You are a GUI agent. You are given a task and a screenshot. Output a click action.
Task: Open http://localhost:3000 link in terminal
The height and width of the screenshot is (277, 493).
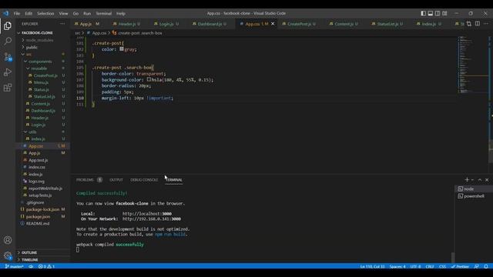click(147, 214)
